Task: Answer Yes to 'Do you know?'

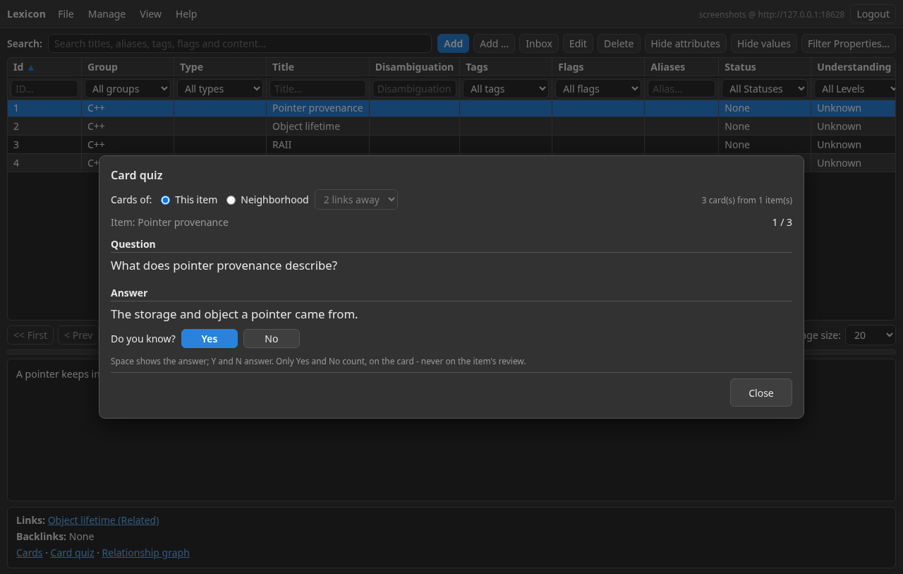Action: pyautogui.click(x=210, y=339)
